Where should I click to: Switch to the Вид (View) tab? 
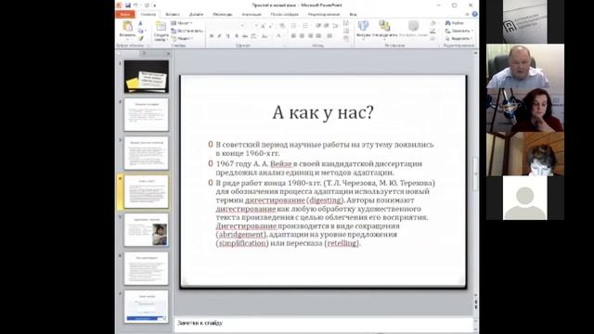[x=353, y=14]
